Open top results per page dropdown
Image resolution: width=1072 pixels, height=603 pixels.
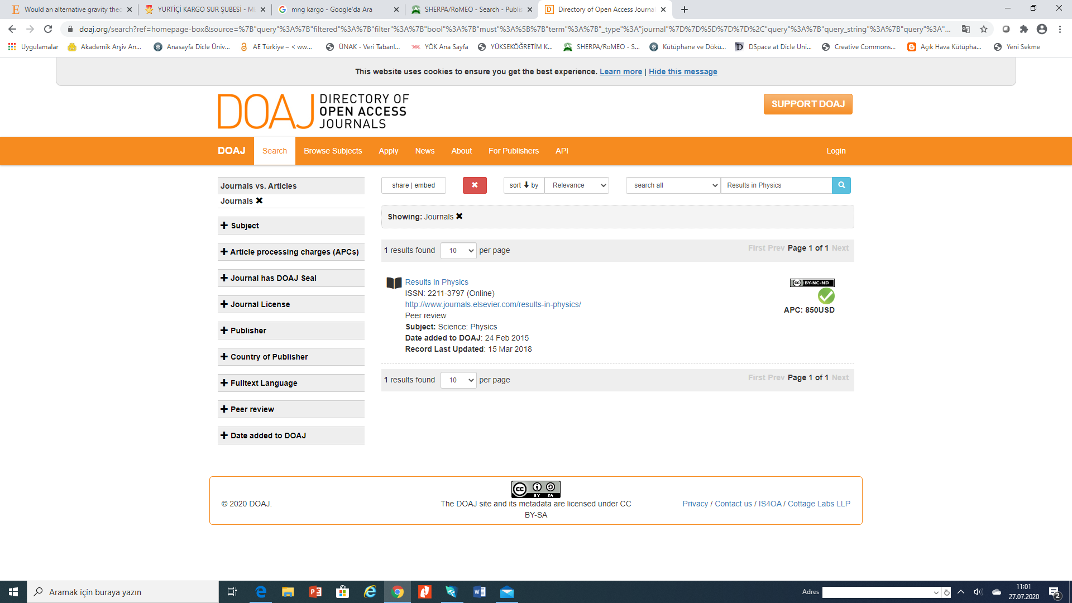(458, 251)
